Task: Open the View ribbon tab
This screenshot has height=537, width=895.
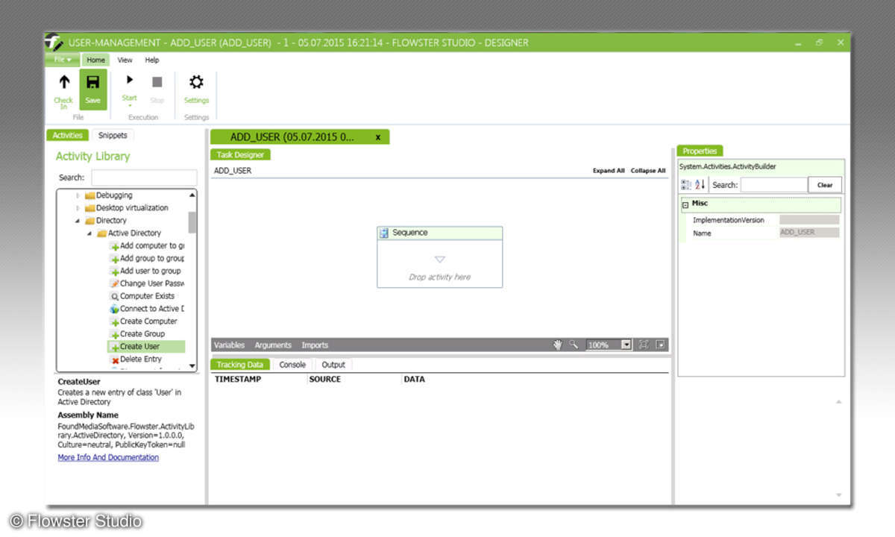Action: 125,60
